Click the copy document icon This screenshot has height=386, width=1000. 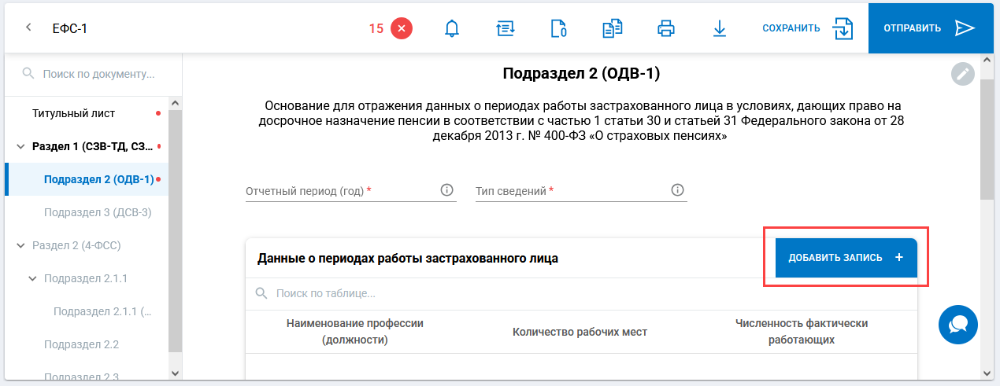[612, 28]
